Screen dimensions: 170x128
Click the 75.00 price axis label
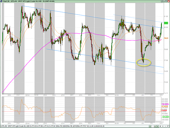[x=166, y=82]
